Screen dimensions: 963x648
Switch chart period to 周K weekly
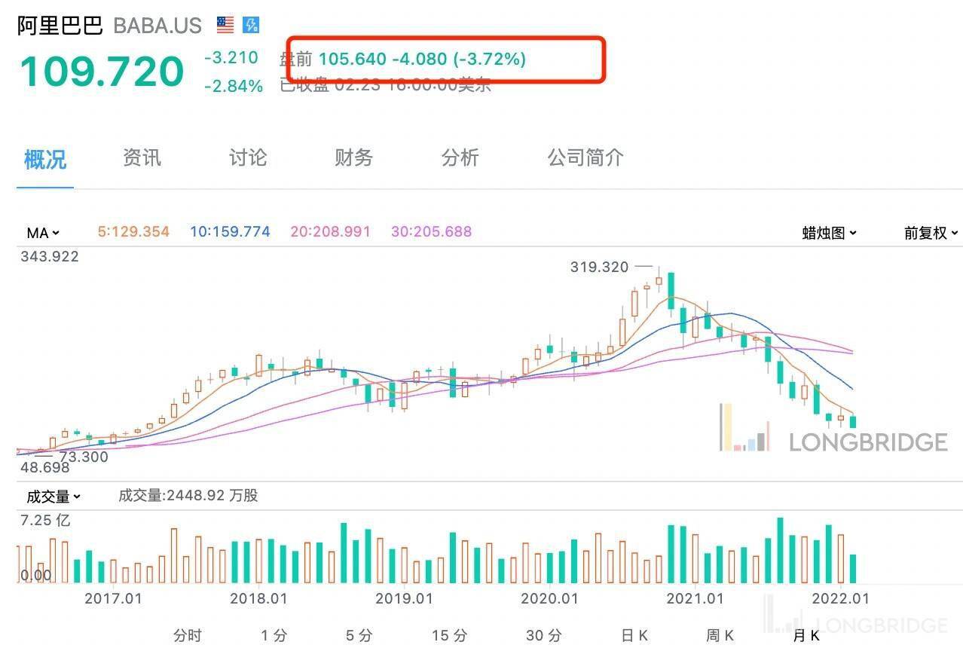point(720,635)
